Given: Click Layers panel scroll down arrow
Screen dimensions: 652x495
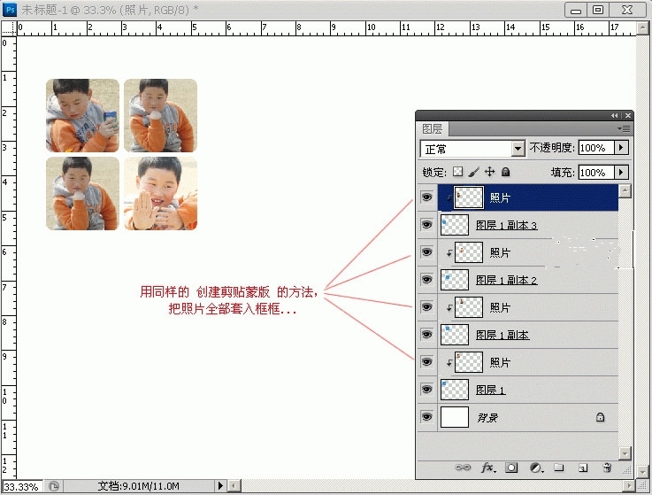Looking at the screenshot, I should [x=625, y=452].
